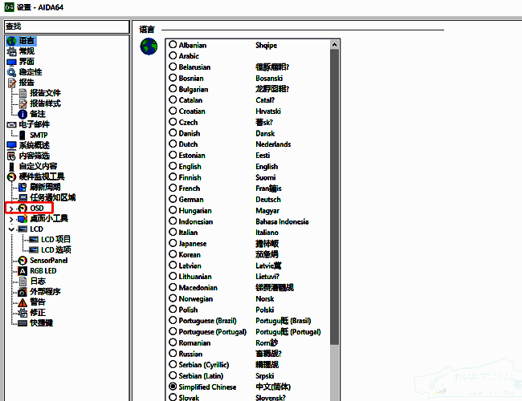Open the 报告文件 tree item
522x401 pixels.
click(45, 93)
